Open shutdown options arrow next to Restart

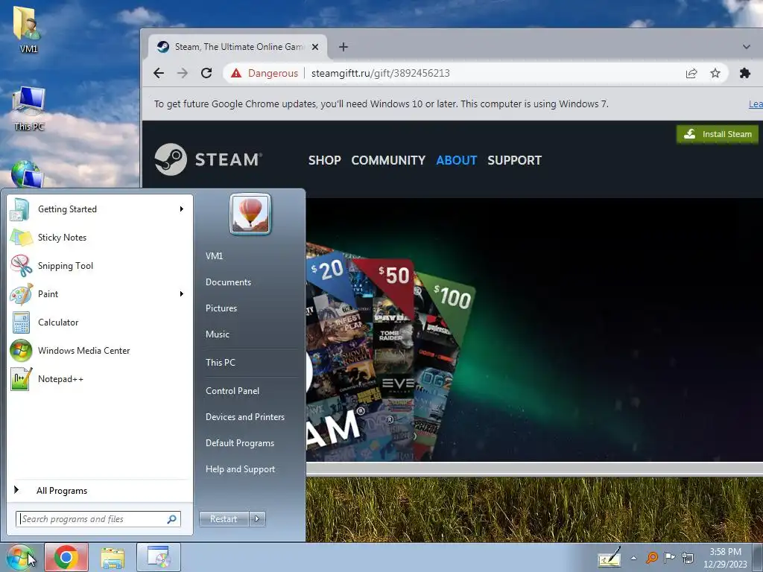(x=257, y=519)
